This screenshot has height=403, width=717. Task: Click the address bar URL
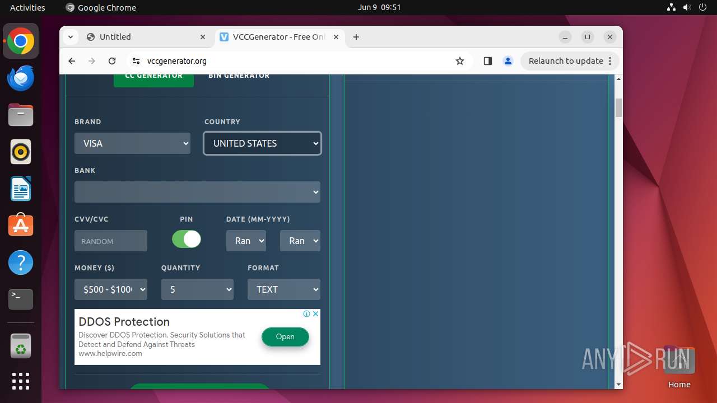pos(177,61)
